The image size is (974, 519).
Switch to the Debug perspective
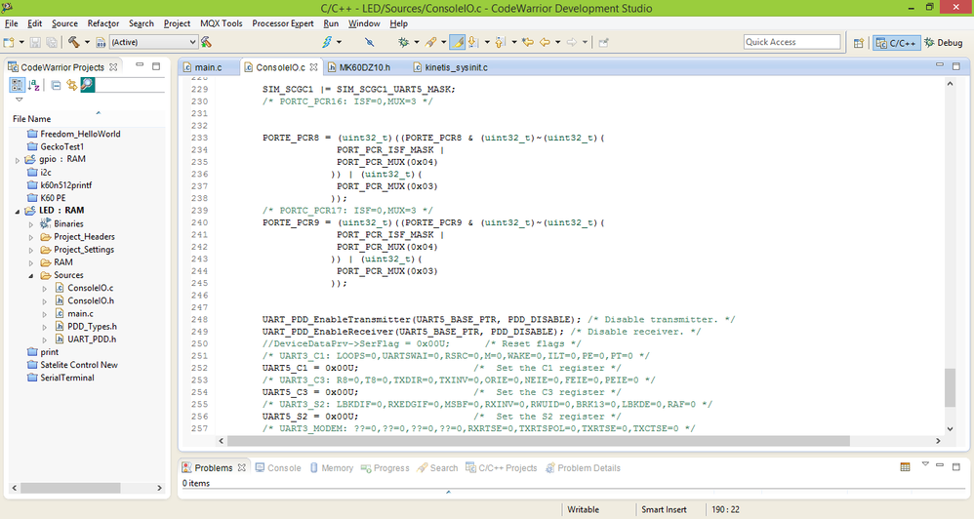coord(943,43)
